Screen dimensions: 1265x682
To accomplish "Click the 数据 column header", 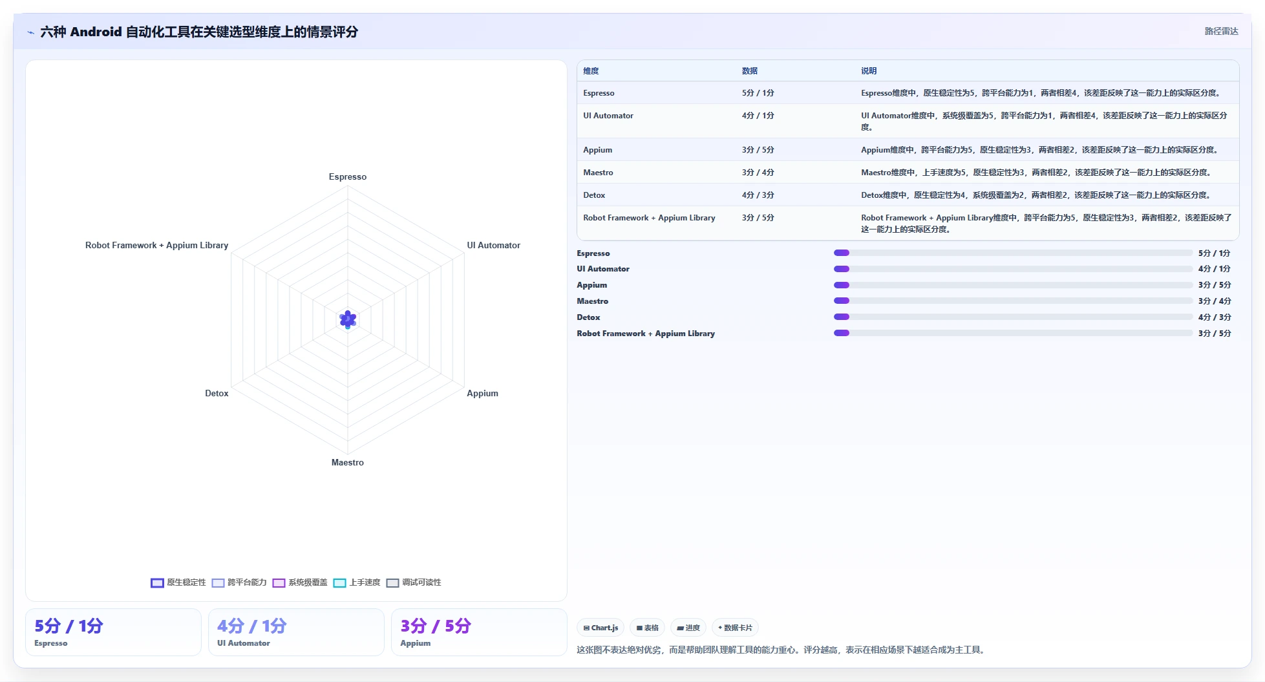I will [x=750, y=71].
